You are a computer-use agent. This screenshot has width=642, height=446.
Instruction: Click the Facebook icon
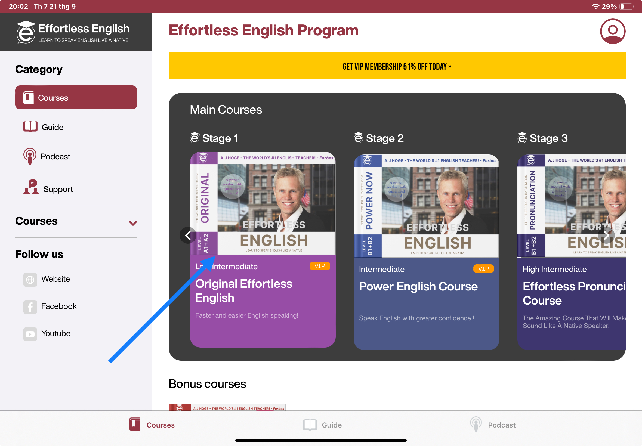[x=30, y=306]
